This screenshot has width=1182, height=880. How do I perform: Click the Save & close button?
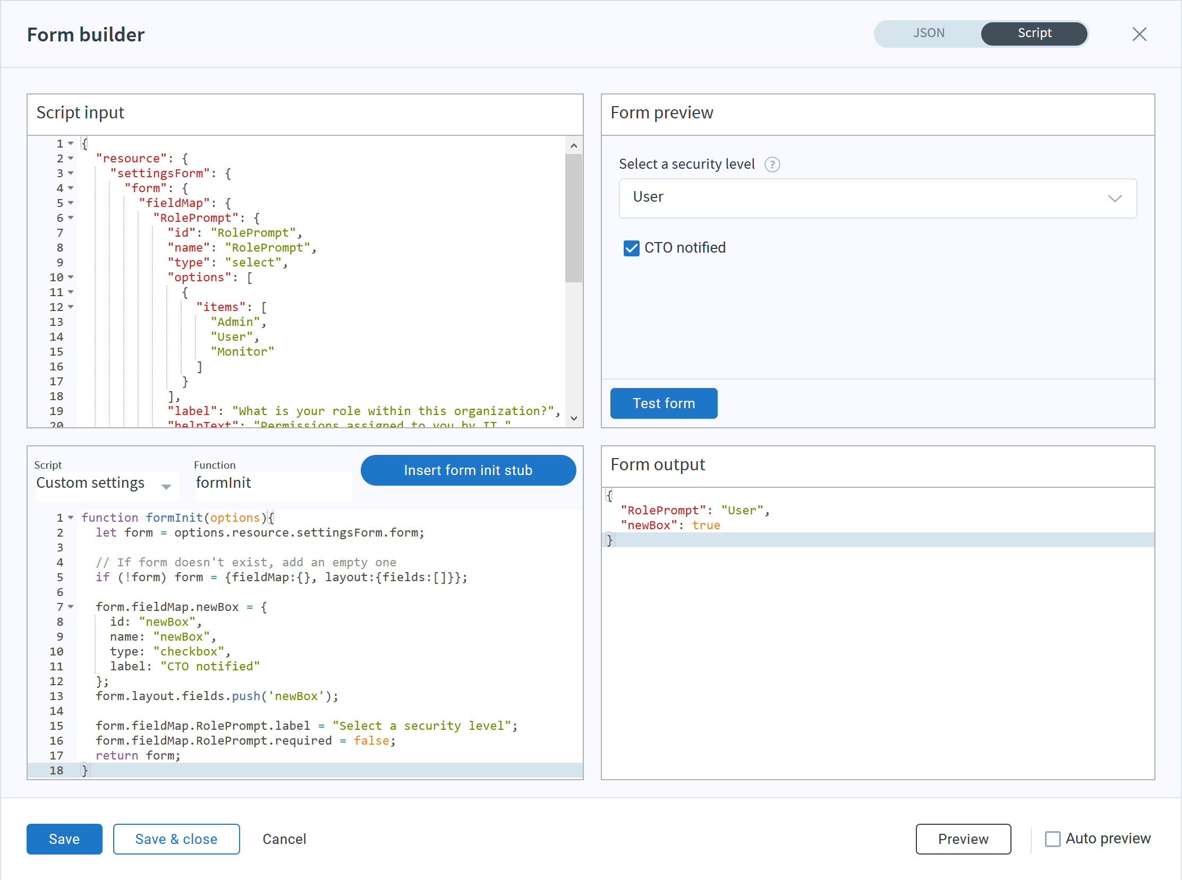coord(176,839)
